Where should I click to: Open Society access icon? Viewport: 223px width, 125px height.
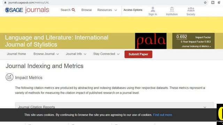[191, 9]
